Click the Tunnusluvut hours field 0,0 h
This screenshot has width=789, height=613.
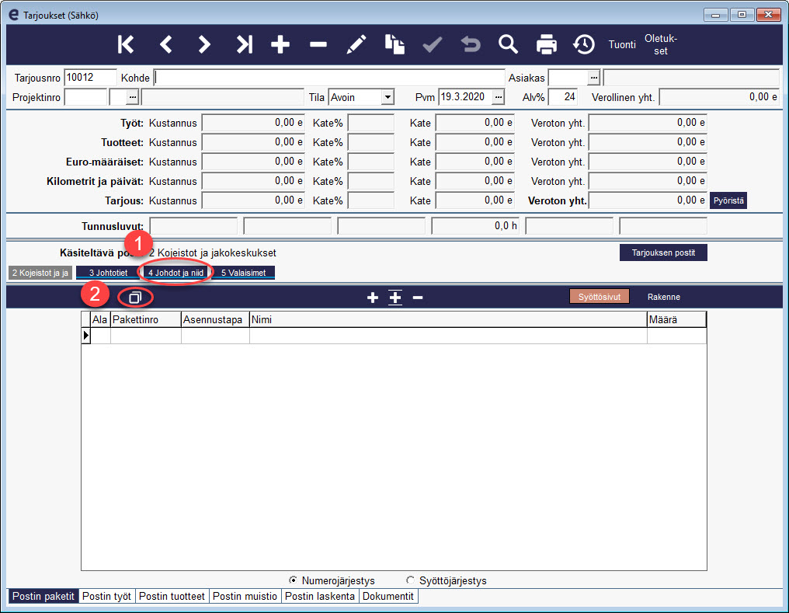click(475, 226)
